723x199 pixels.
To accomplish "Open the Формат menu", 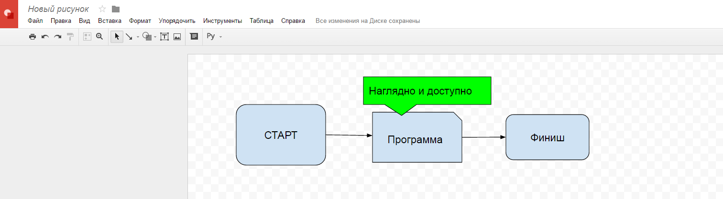I will point(140,21).
